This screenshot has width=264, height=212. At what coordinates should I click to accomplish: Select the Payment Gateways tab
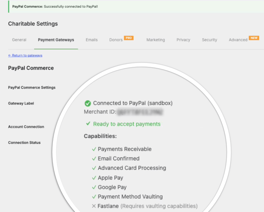tap(56, 40)
